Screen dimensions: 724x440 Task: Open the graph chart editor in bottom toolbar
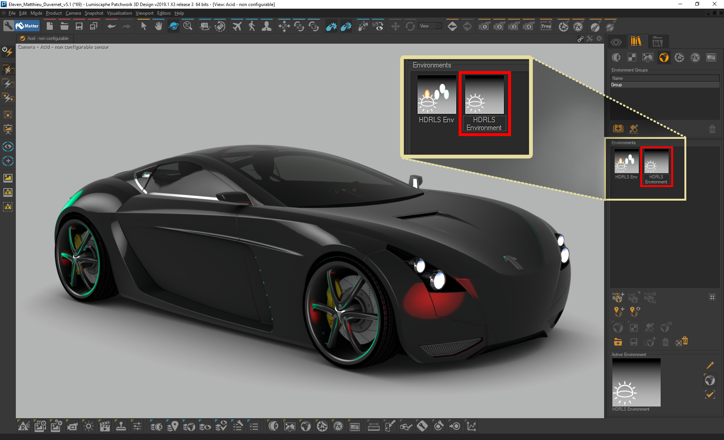(471, 426)
